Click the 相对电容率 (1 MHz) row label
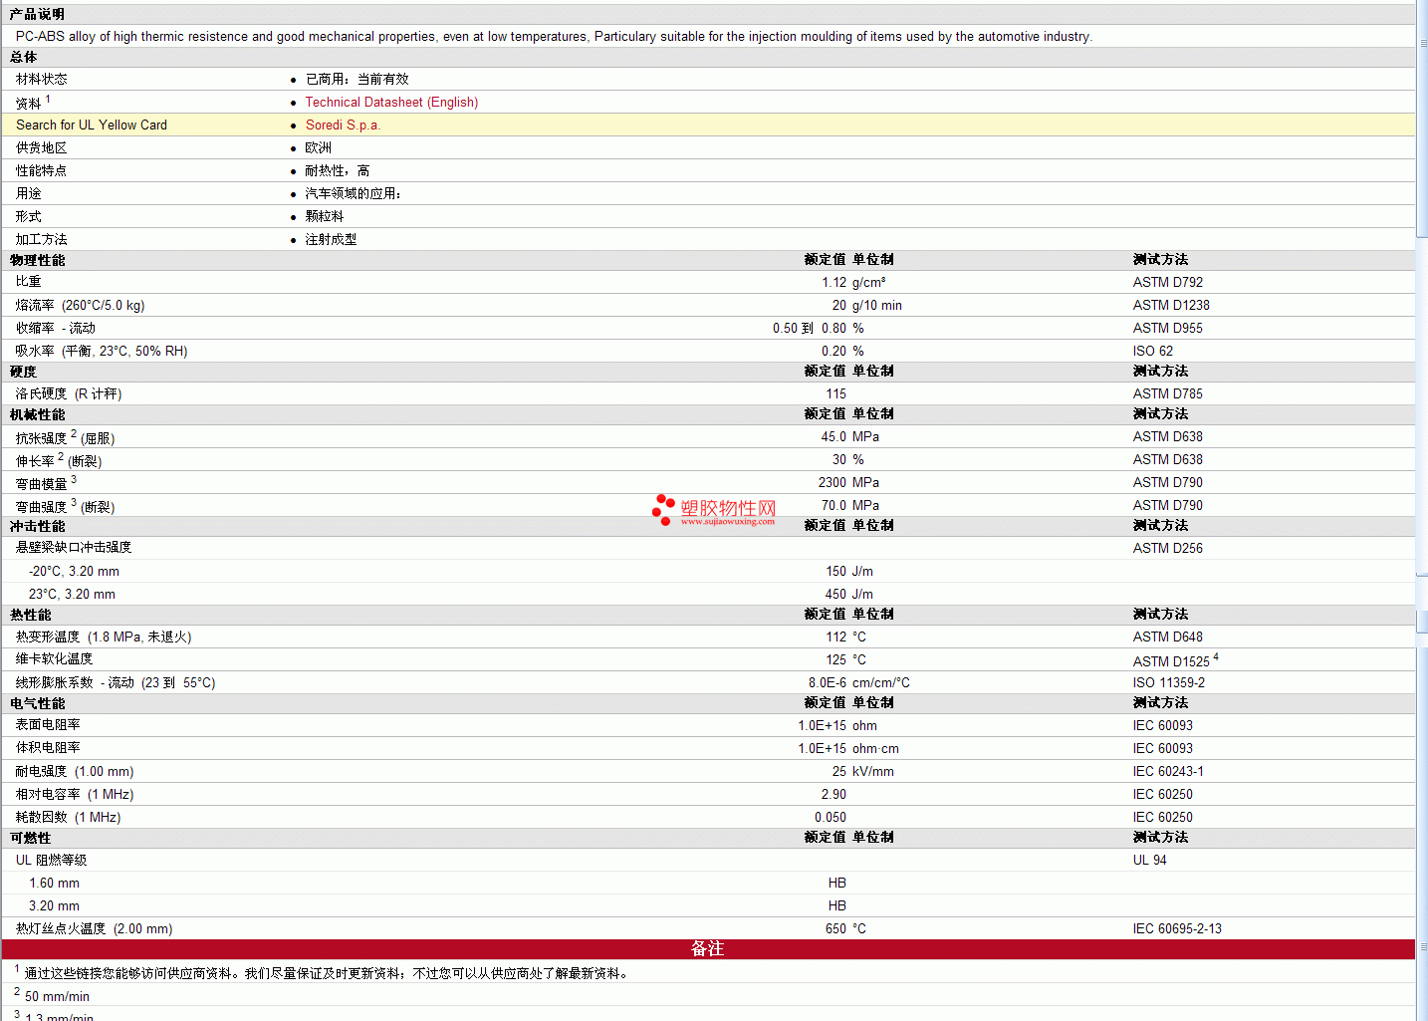The width and height of the screenshot is (1428, 1021). (x=75, y=794)
